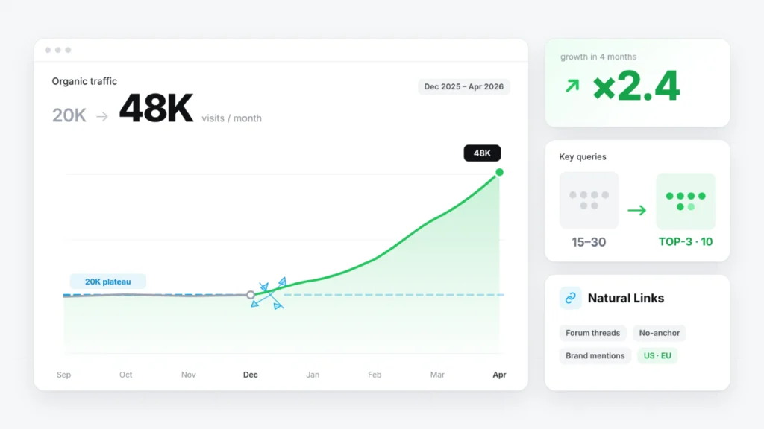Click the gray dots 15–30 box
This screenshot has width=764, height=429.
point(589,200)
